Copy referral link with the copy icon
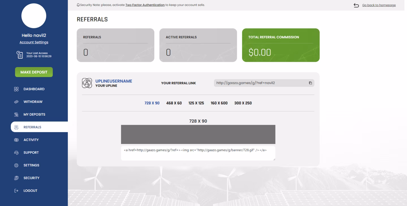407x206 pixels. pyautogui.click(x=310, y=83)
